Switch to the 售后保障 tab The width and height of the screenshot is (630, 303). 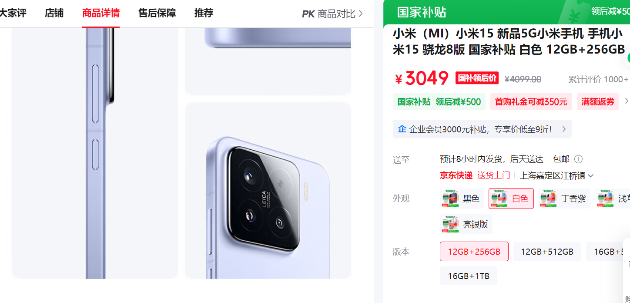(x=157, y=13)
